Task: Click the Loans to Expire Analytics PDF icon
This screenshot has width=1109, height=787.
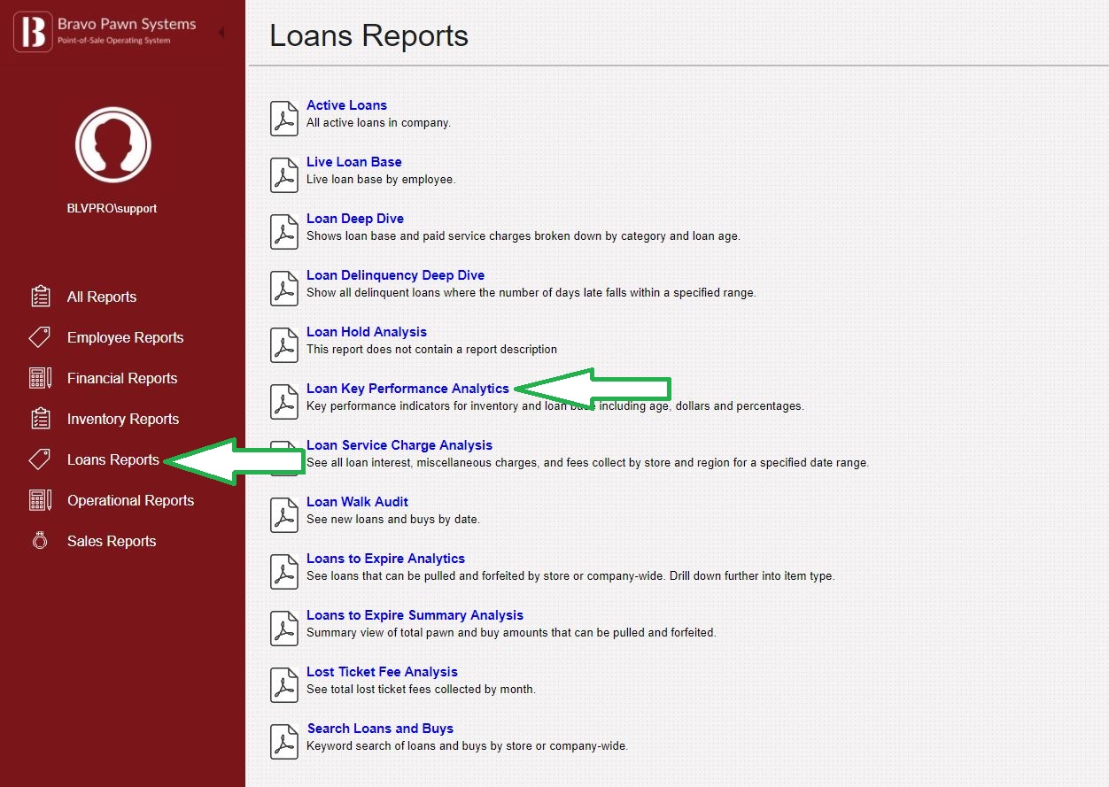Action: tap(283, 572)
